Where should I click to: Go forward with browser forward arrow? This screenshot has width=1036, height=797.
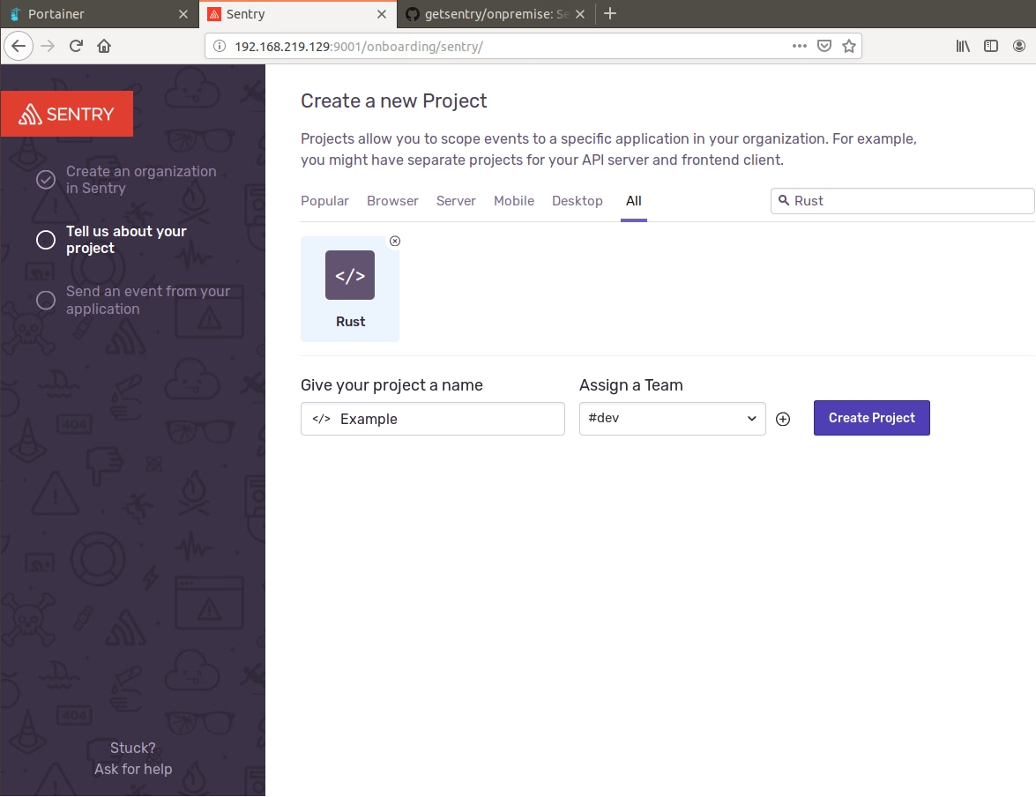click(48, 46)
